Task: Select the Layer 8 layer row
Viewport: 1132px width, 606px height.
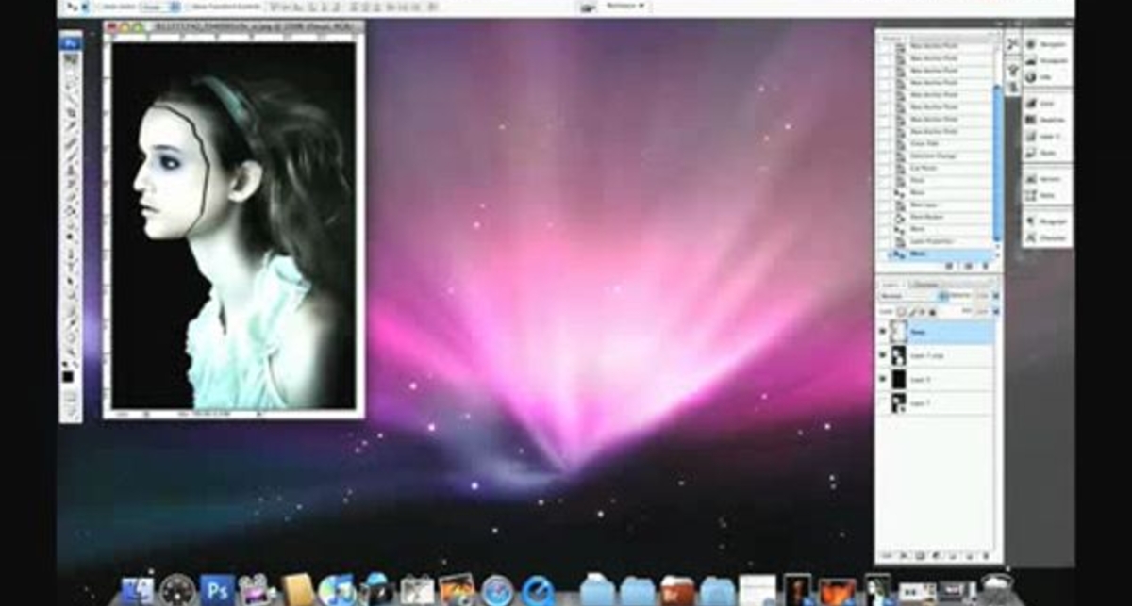Action: point(936,379)
